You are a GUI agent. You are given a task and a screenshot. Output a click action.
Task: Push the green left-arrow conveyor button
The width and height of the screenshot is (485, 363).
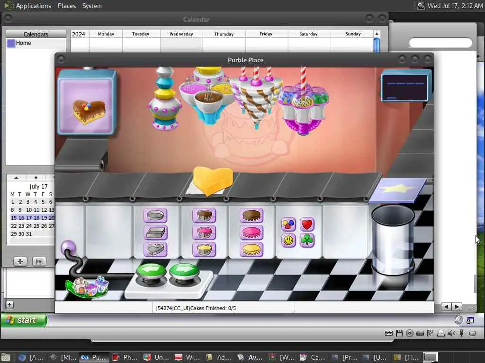151,272
